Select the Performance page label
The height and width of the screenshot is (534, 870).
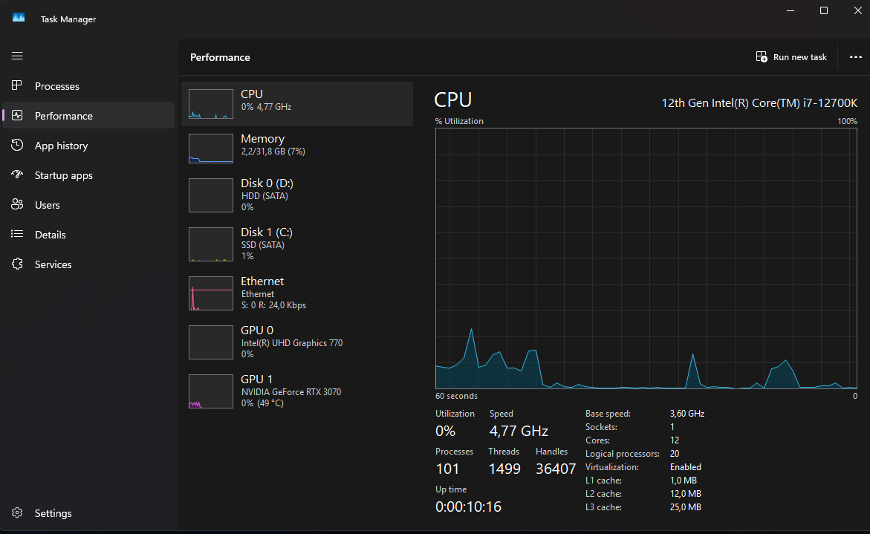coord(64,116)
